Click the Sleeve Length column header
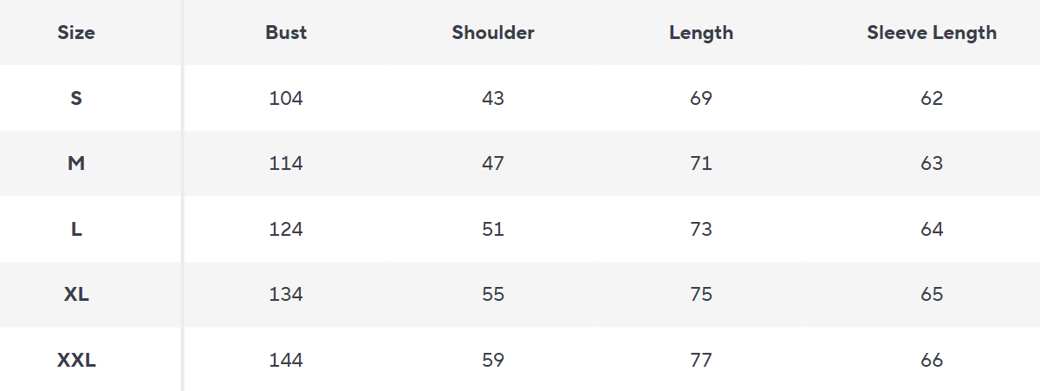Viewport: 1040px width, 391px height. pyautogui.click(x=932, y=33)
